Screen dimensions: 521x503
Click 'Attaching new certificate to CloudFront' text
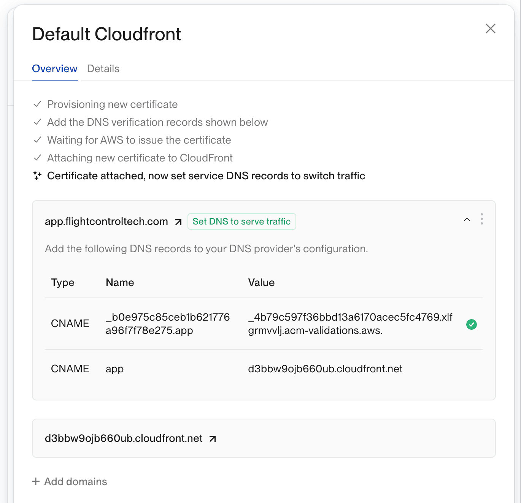tap(140, 158)
